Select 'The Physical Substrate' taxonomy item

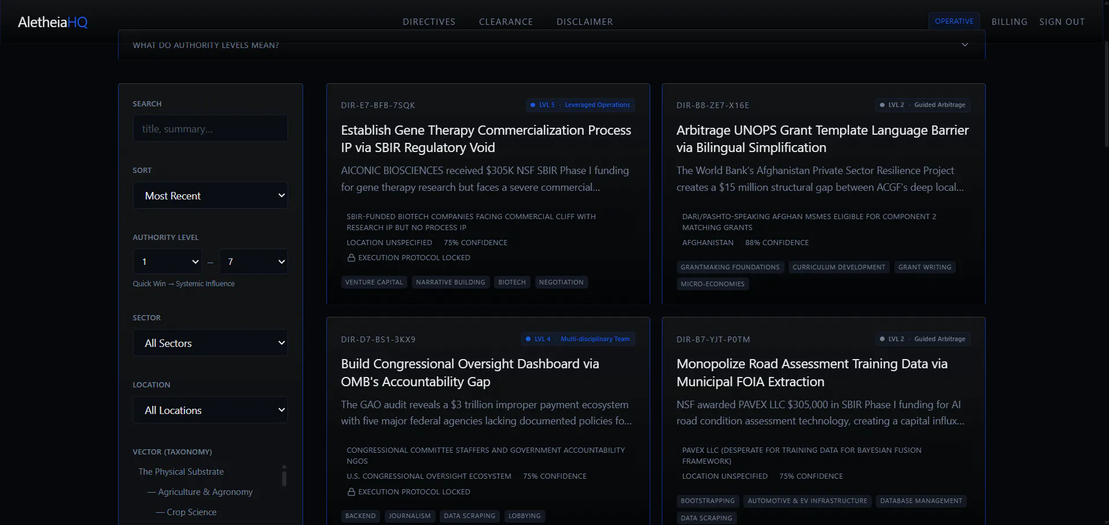[x=181, y=472]
